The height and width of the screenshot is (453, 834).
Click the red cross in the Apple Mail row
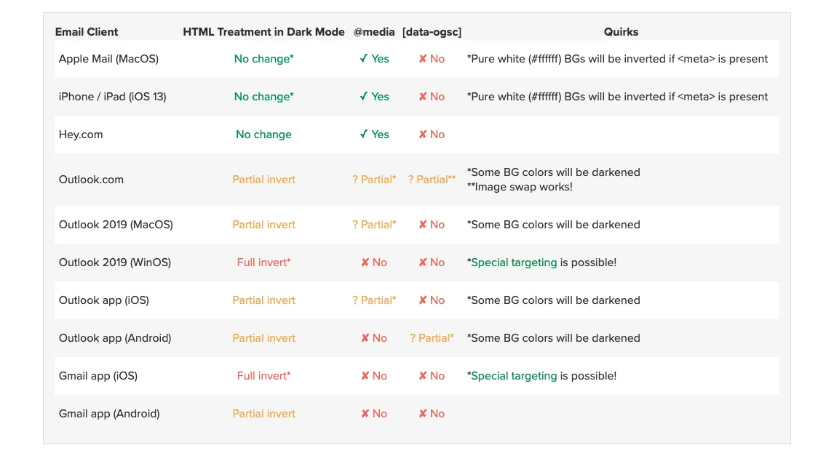(x=423, y=59)
